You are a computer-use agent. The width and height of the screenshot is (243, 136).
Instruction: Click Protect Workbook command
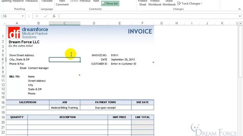tap(155, 3)
